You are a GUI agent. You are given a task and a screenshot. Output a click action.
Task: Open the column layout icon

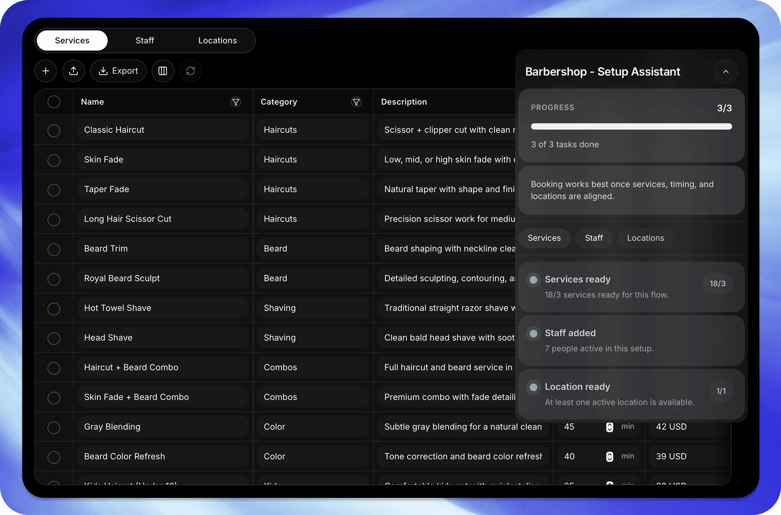pyautogui.click(x=163, y=71)
